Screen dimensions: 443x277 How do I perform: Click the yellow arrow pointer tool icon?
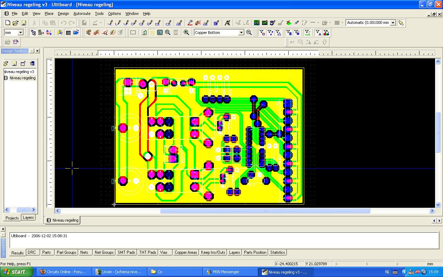[x=401, y=23]
